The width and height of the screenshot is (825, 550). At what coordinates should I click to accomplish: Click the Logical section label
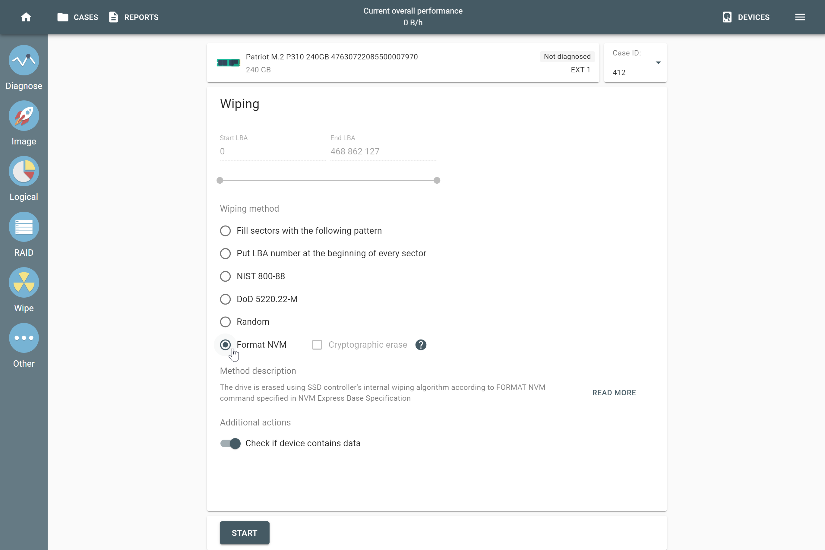tap(24, 197)
